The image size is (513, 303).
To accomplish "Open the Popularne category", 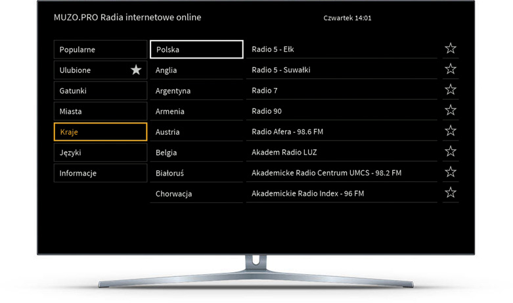I will coord(100,49).
